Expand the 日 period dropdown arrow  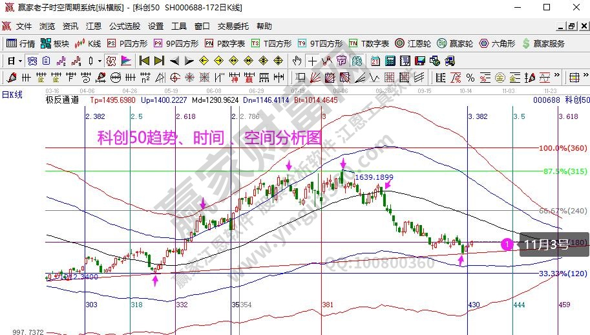pyautogui.click(x=20, y=61)
